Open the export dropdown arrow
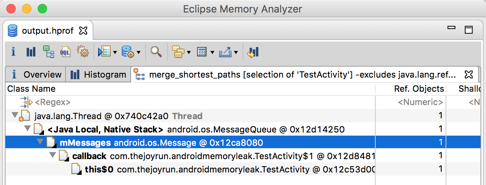 (236, 52)
